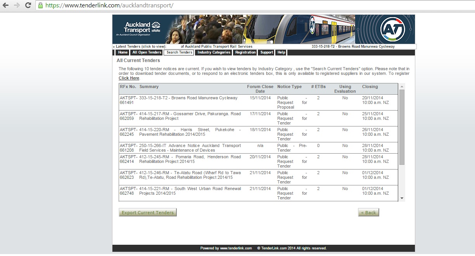Image resolution: width=475 pixels, height=256 pixels.
Task: Click the browser forward arrow icon
Action: 17,5
